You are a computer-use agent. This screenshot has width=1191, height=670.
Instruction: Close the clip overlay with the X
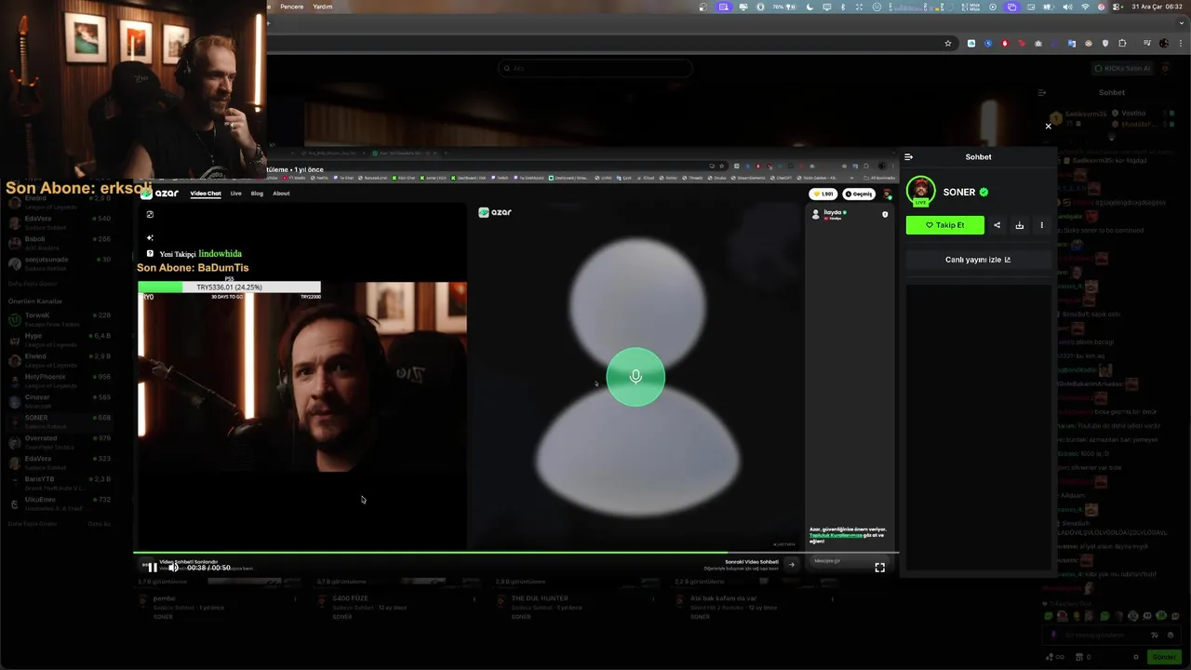coord(1048,127)
